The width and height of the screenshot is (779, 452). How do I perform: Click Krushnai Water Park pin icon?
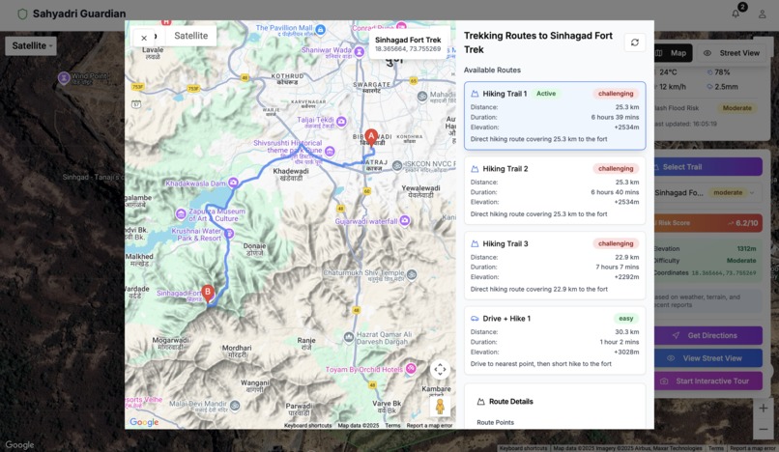229,233
